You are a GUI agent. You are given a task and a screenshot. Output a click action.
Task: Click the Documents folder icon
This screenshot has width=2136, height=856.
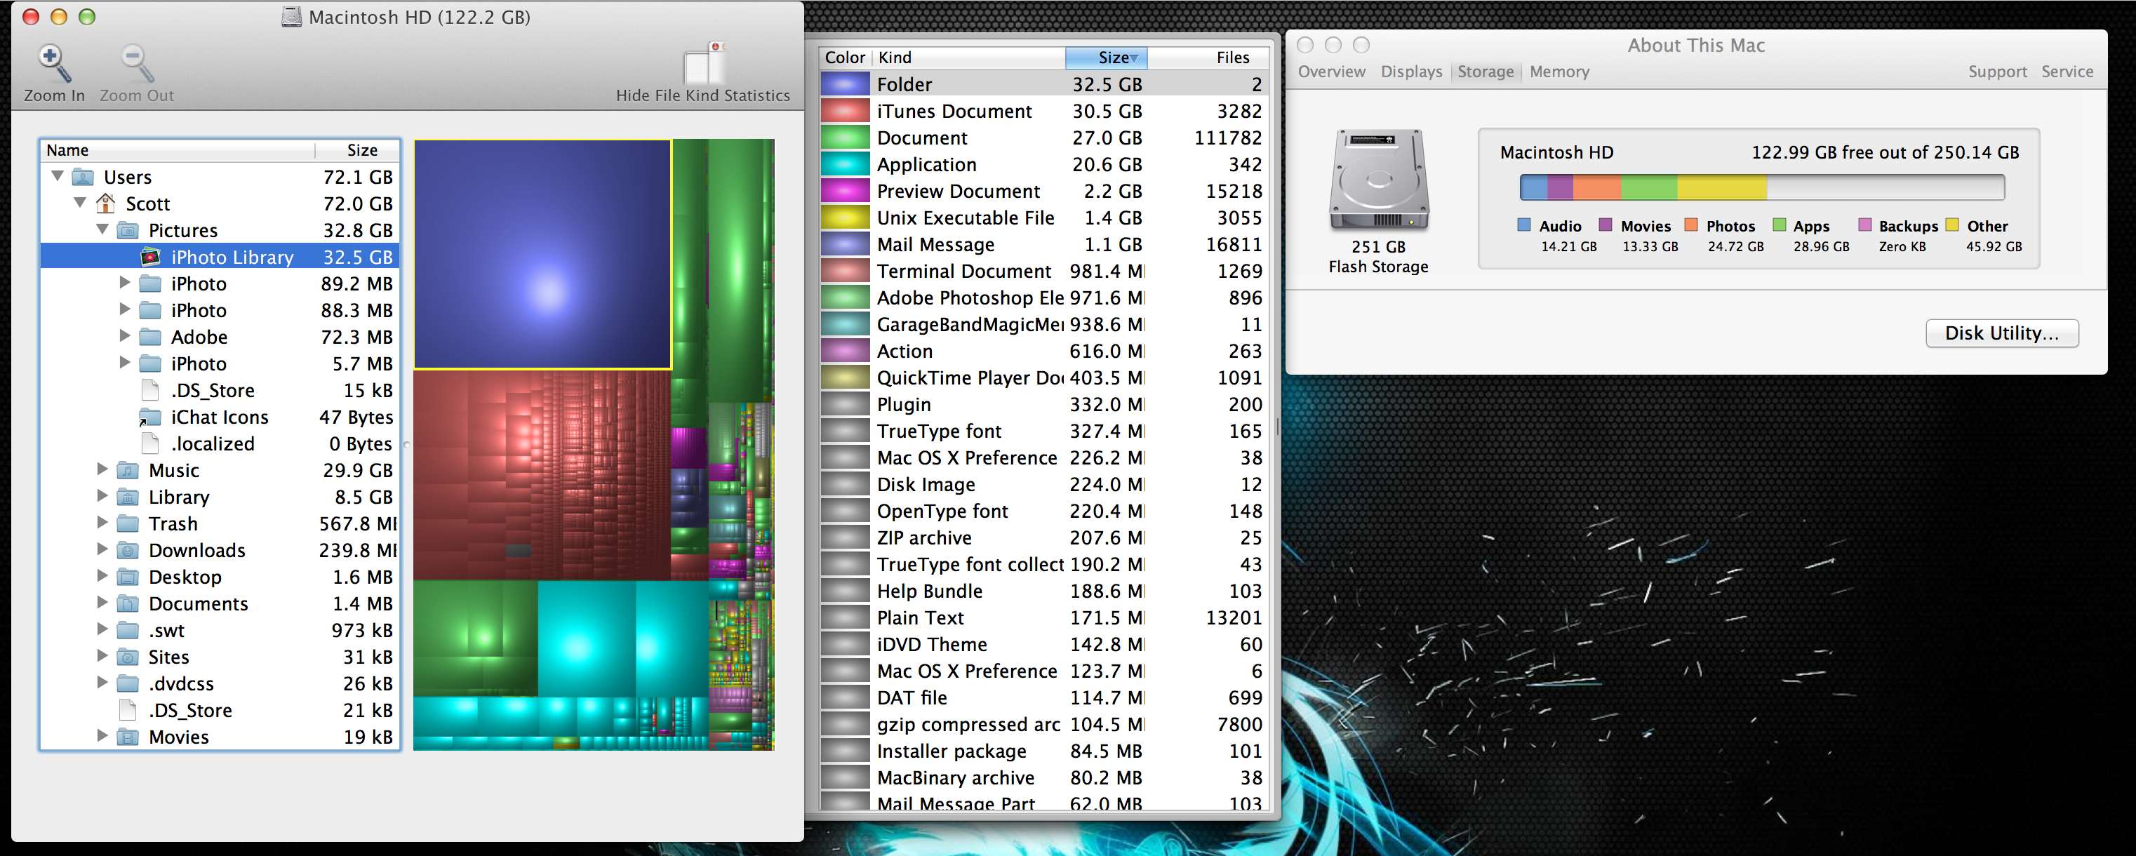[128, 603]
